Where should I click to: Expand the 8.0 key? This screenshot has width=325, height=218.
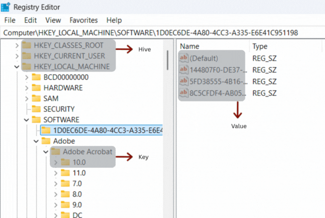tap(56, 194)
